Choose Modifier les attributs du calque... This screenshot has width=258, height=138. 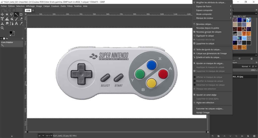pos(212,3)
